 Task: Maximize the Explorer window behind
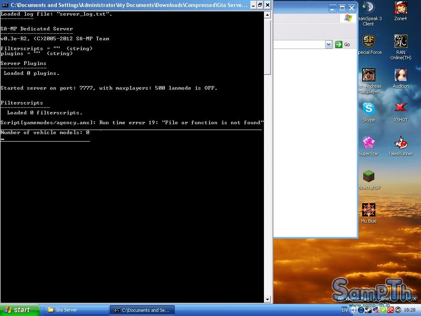(x=342, y=8)
